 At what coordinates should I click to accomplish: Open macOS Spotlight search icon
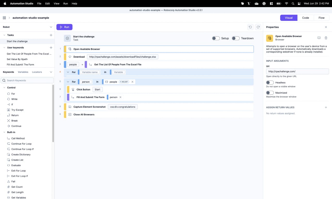click(293, 4)
